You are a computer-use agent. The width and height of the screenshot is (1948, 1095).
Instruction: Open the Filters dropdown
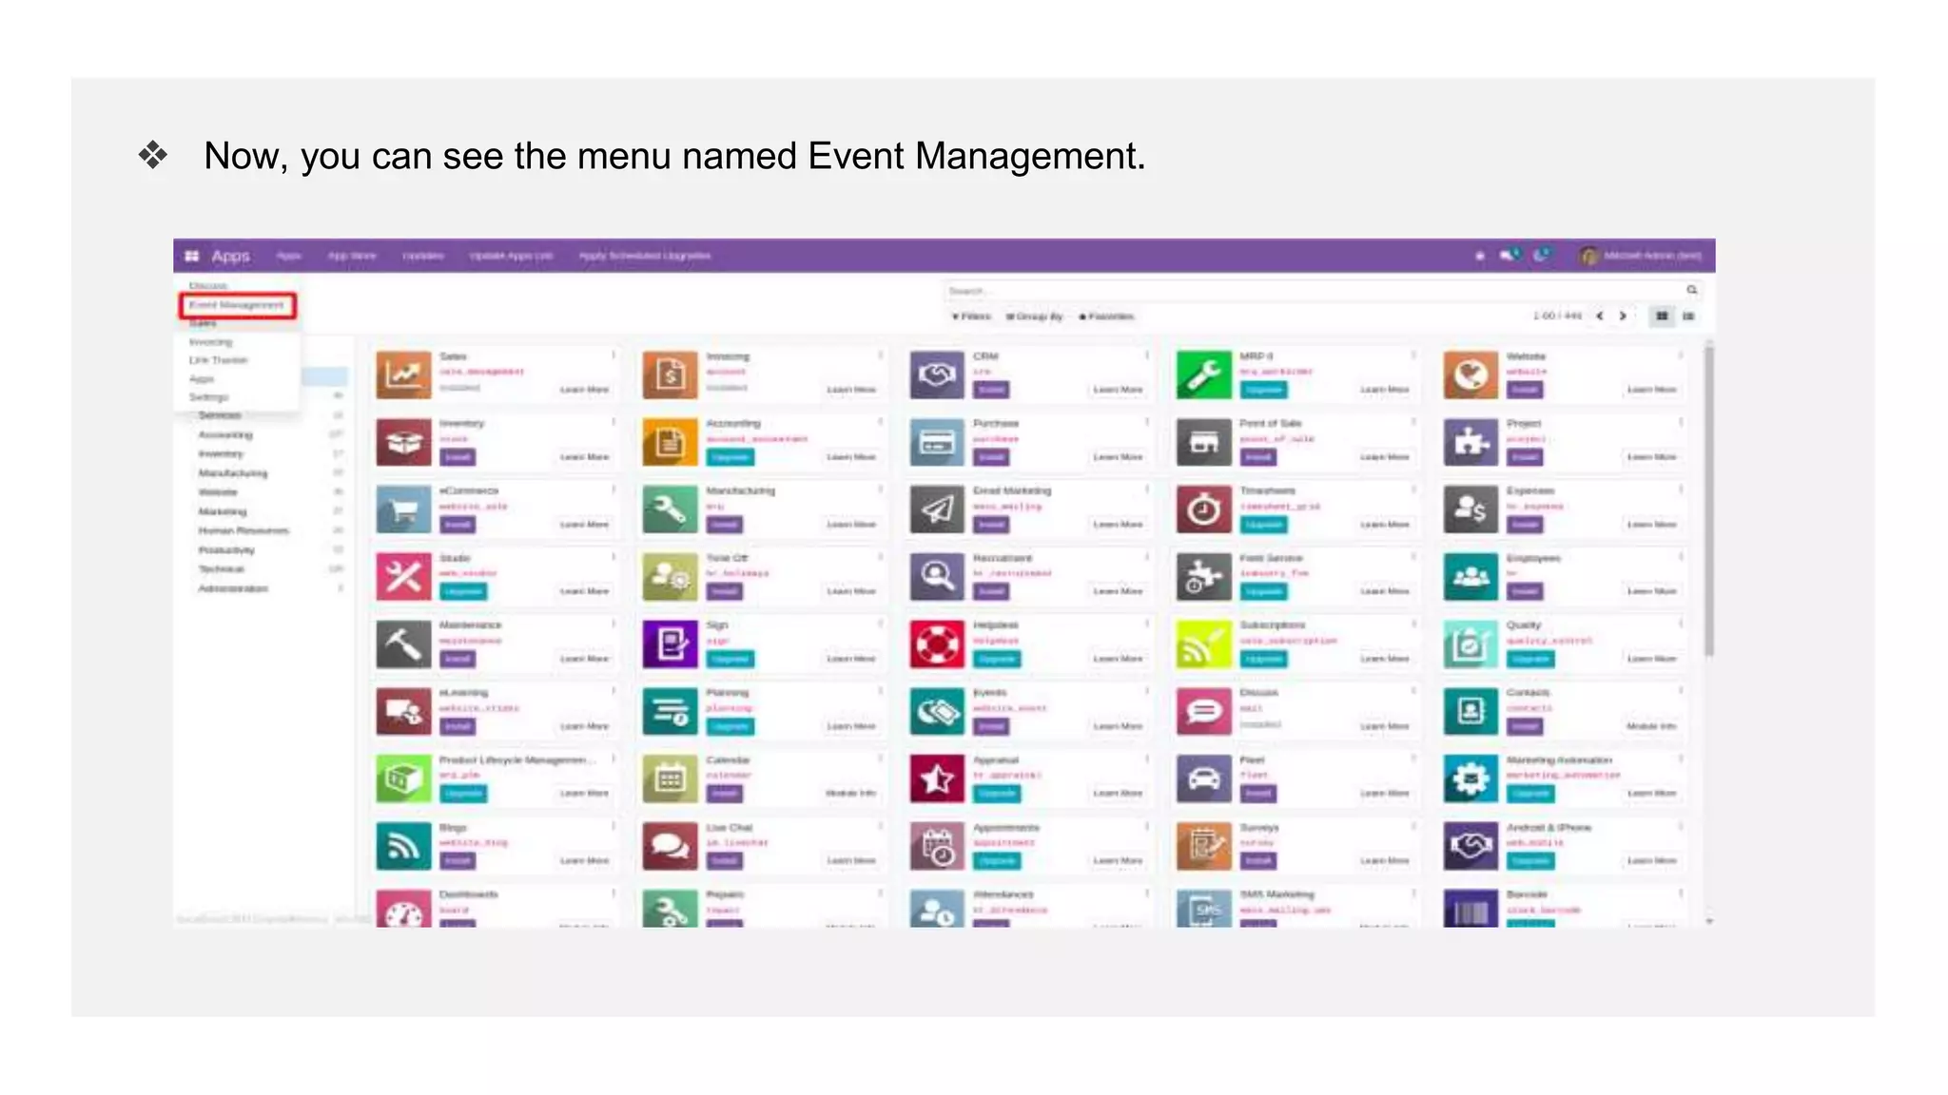(x=971, y=317)
